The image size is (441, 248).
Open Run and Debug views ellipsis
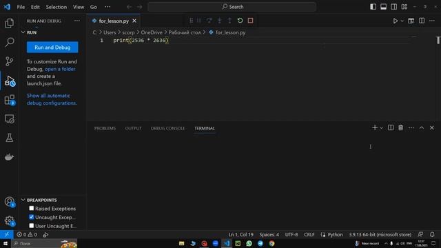click(x=77, y=21)
